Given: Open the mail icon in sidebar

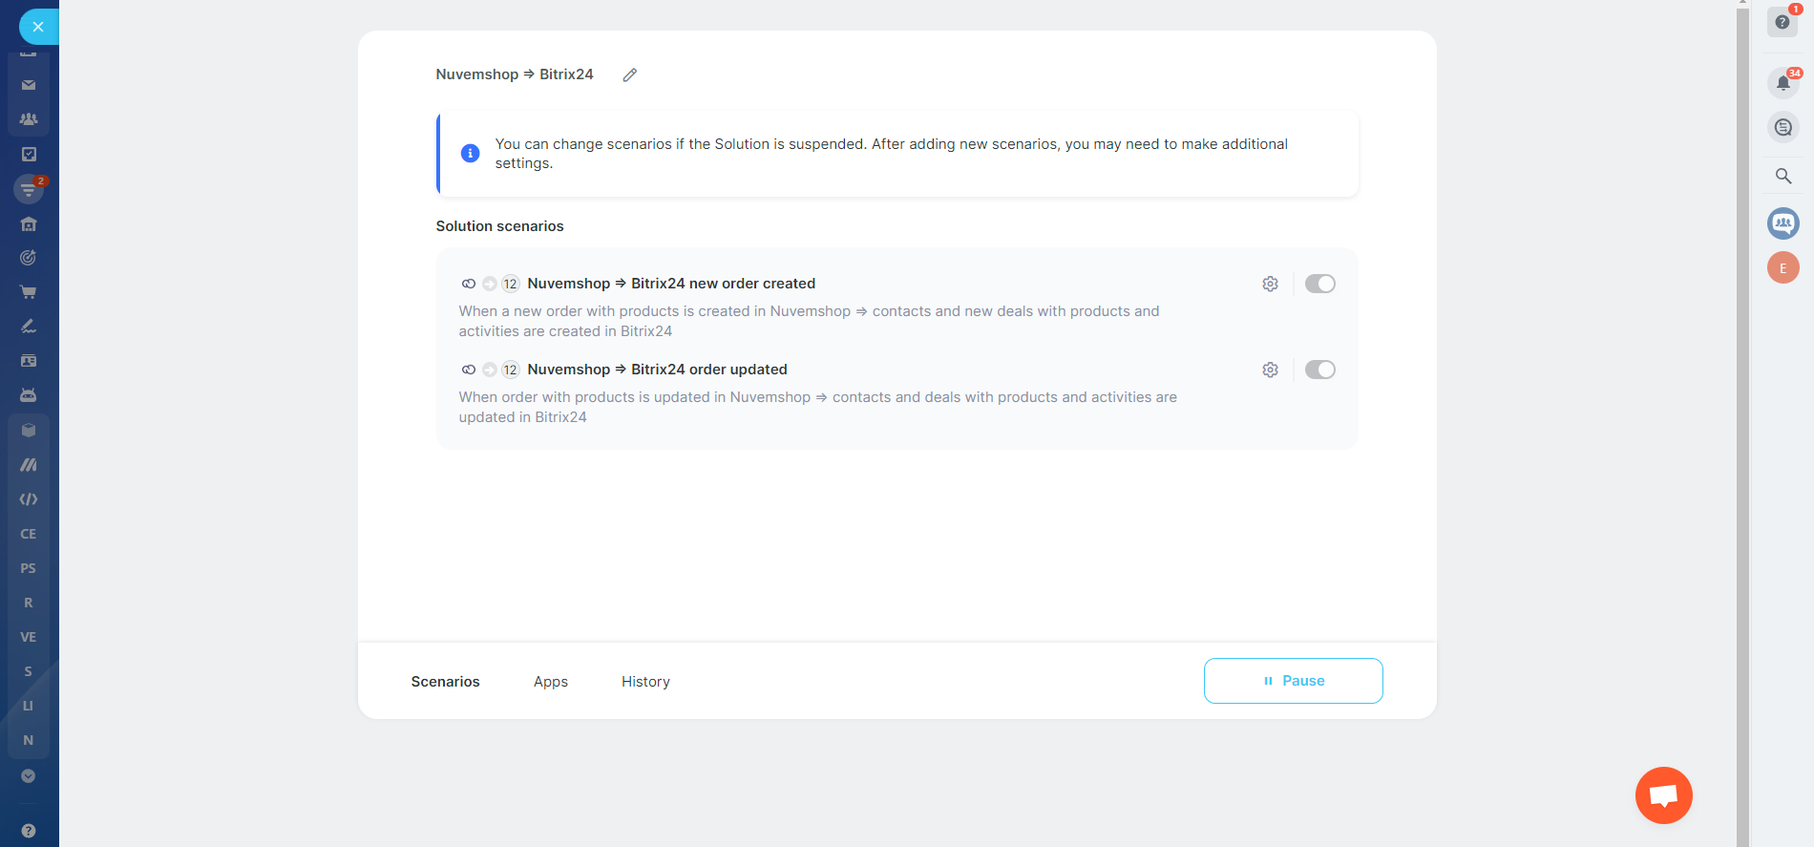Looking at the screenshot, I should pos(29,85).
